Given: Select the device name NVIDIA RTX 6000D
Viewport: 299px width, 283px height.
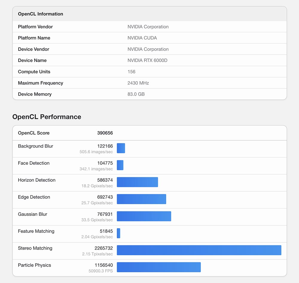Looking at the screenshot, I should pos(147,60).
